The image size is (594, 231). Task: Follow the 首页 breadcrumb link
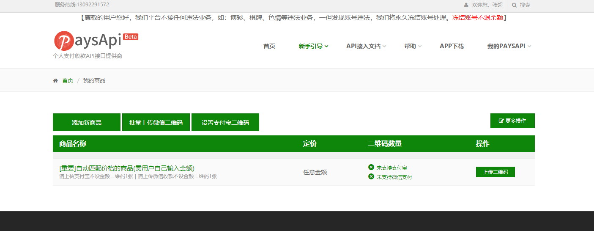pyautogui.click(x=68, y=80)
